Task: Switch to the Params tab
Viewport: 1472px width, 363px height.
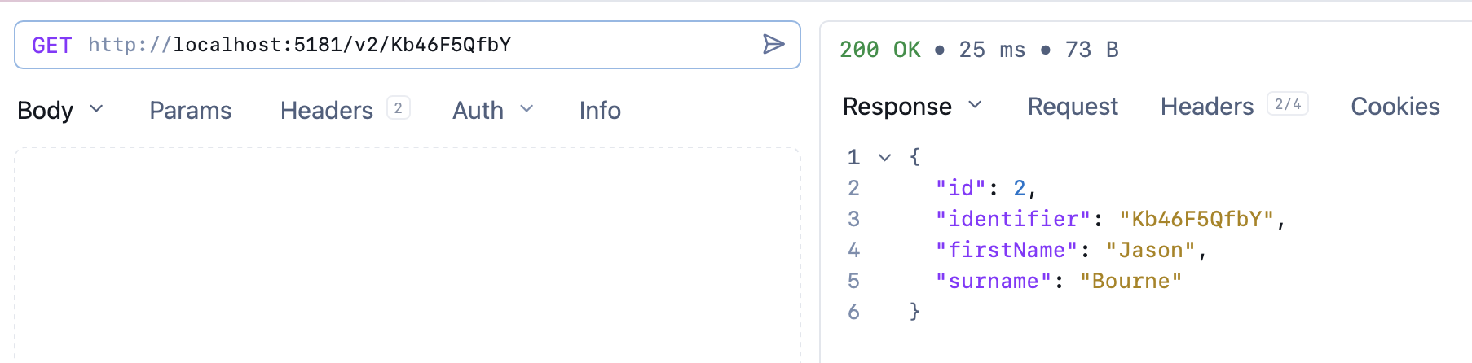Action: [191, 111]
